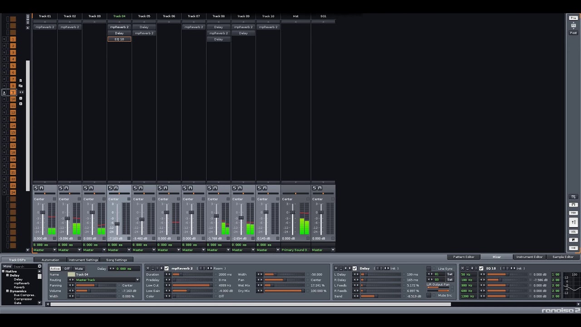Collapse the Delay device category
Image resolution: width=581 pixels, height=327 pixels.
7,276
